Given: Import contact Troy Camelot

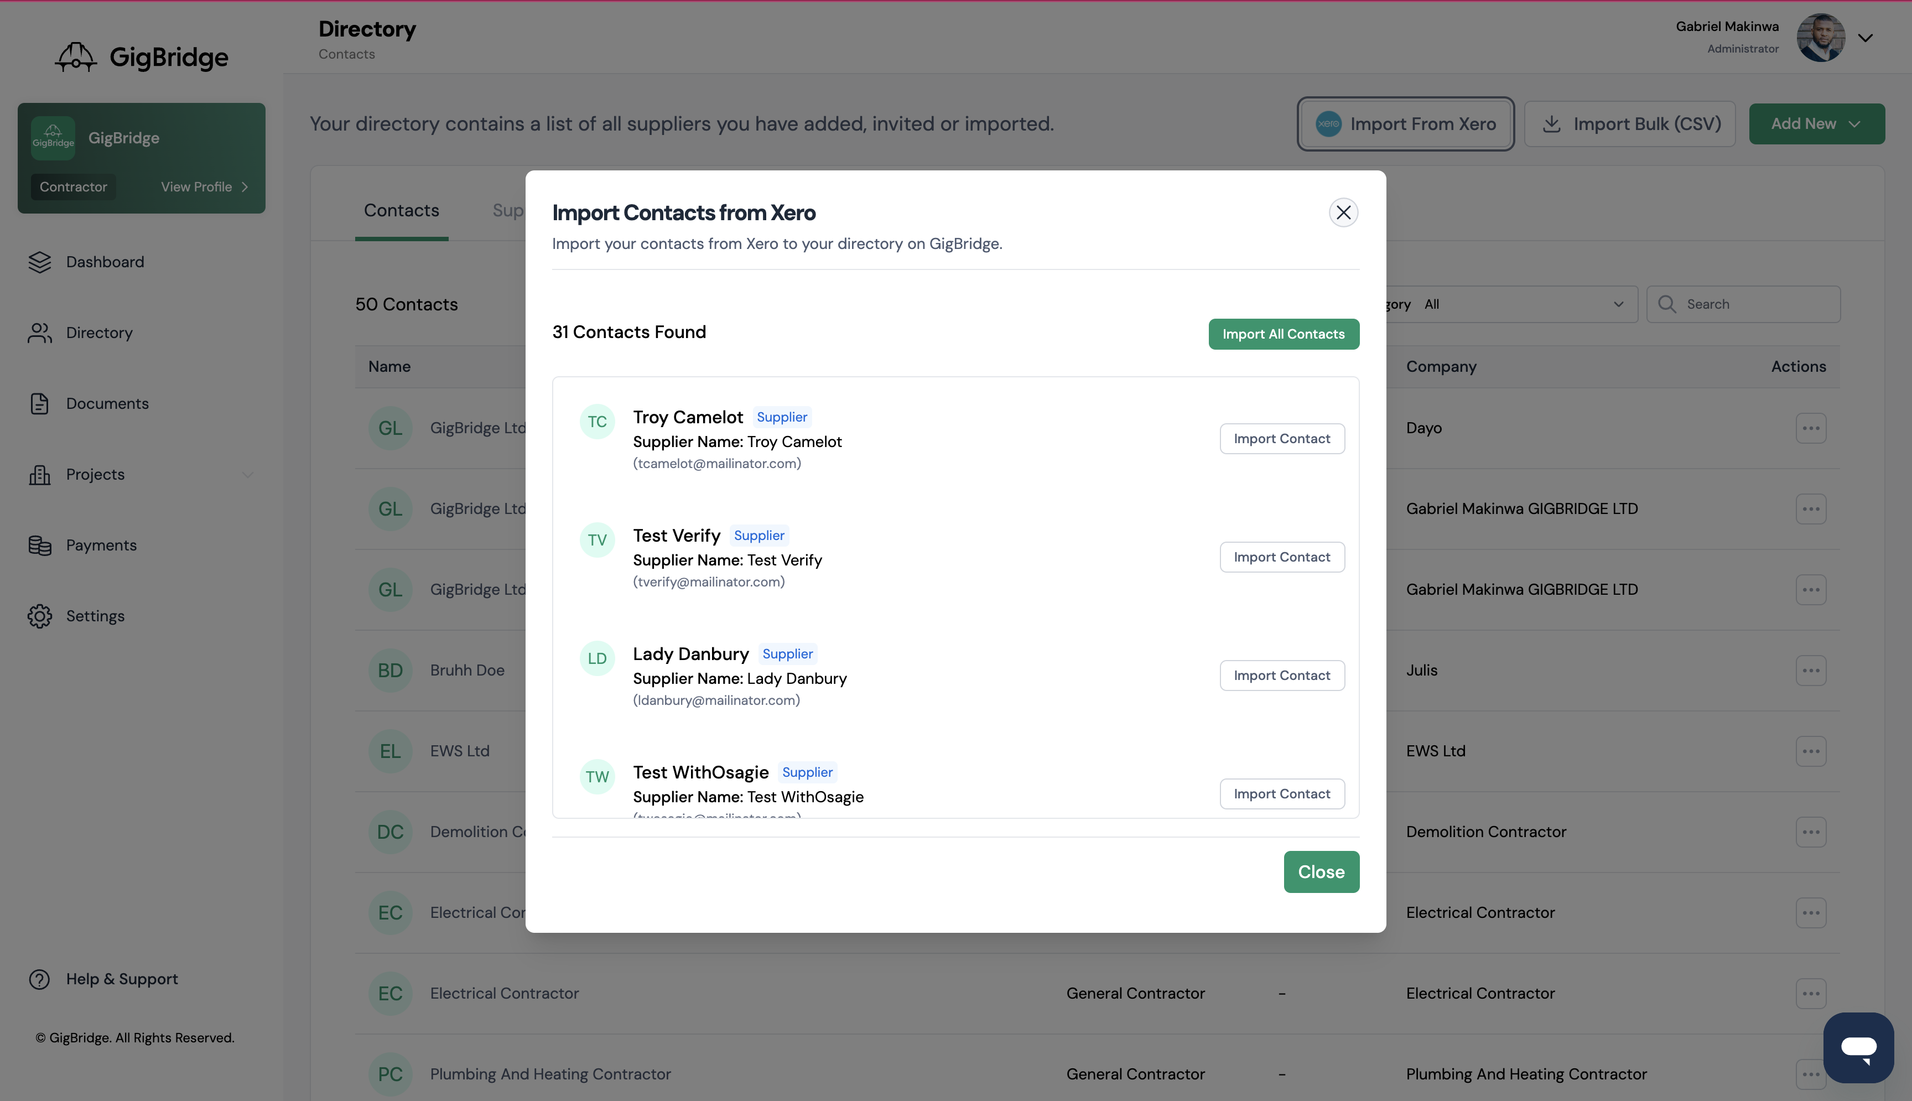Looking at the screenshot, I should [1281, 439].
